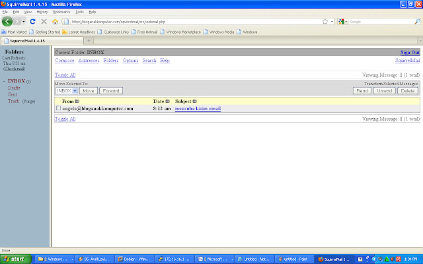The height and width of the screenshot is (264, 423).
Task: Click the lower Toggle All link
Action: click(65, 119)
